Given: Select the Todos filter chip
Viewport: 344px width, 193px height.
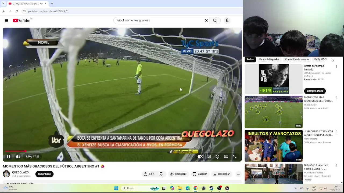Looking at the screenshot, I should [x=250, y=60].
